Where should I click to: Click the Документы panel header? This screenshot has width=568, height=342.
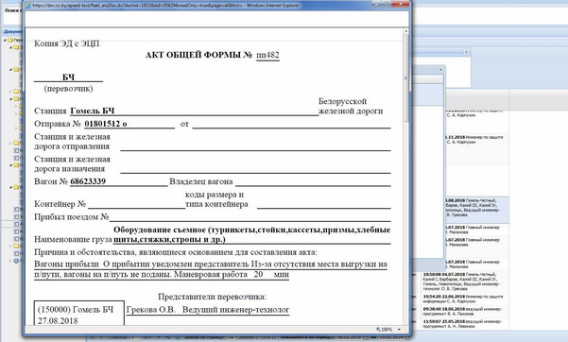point(12,31)
